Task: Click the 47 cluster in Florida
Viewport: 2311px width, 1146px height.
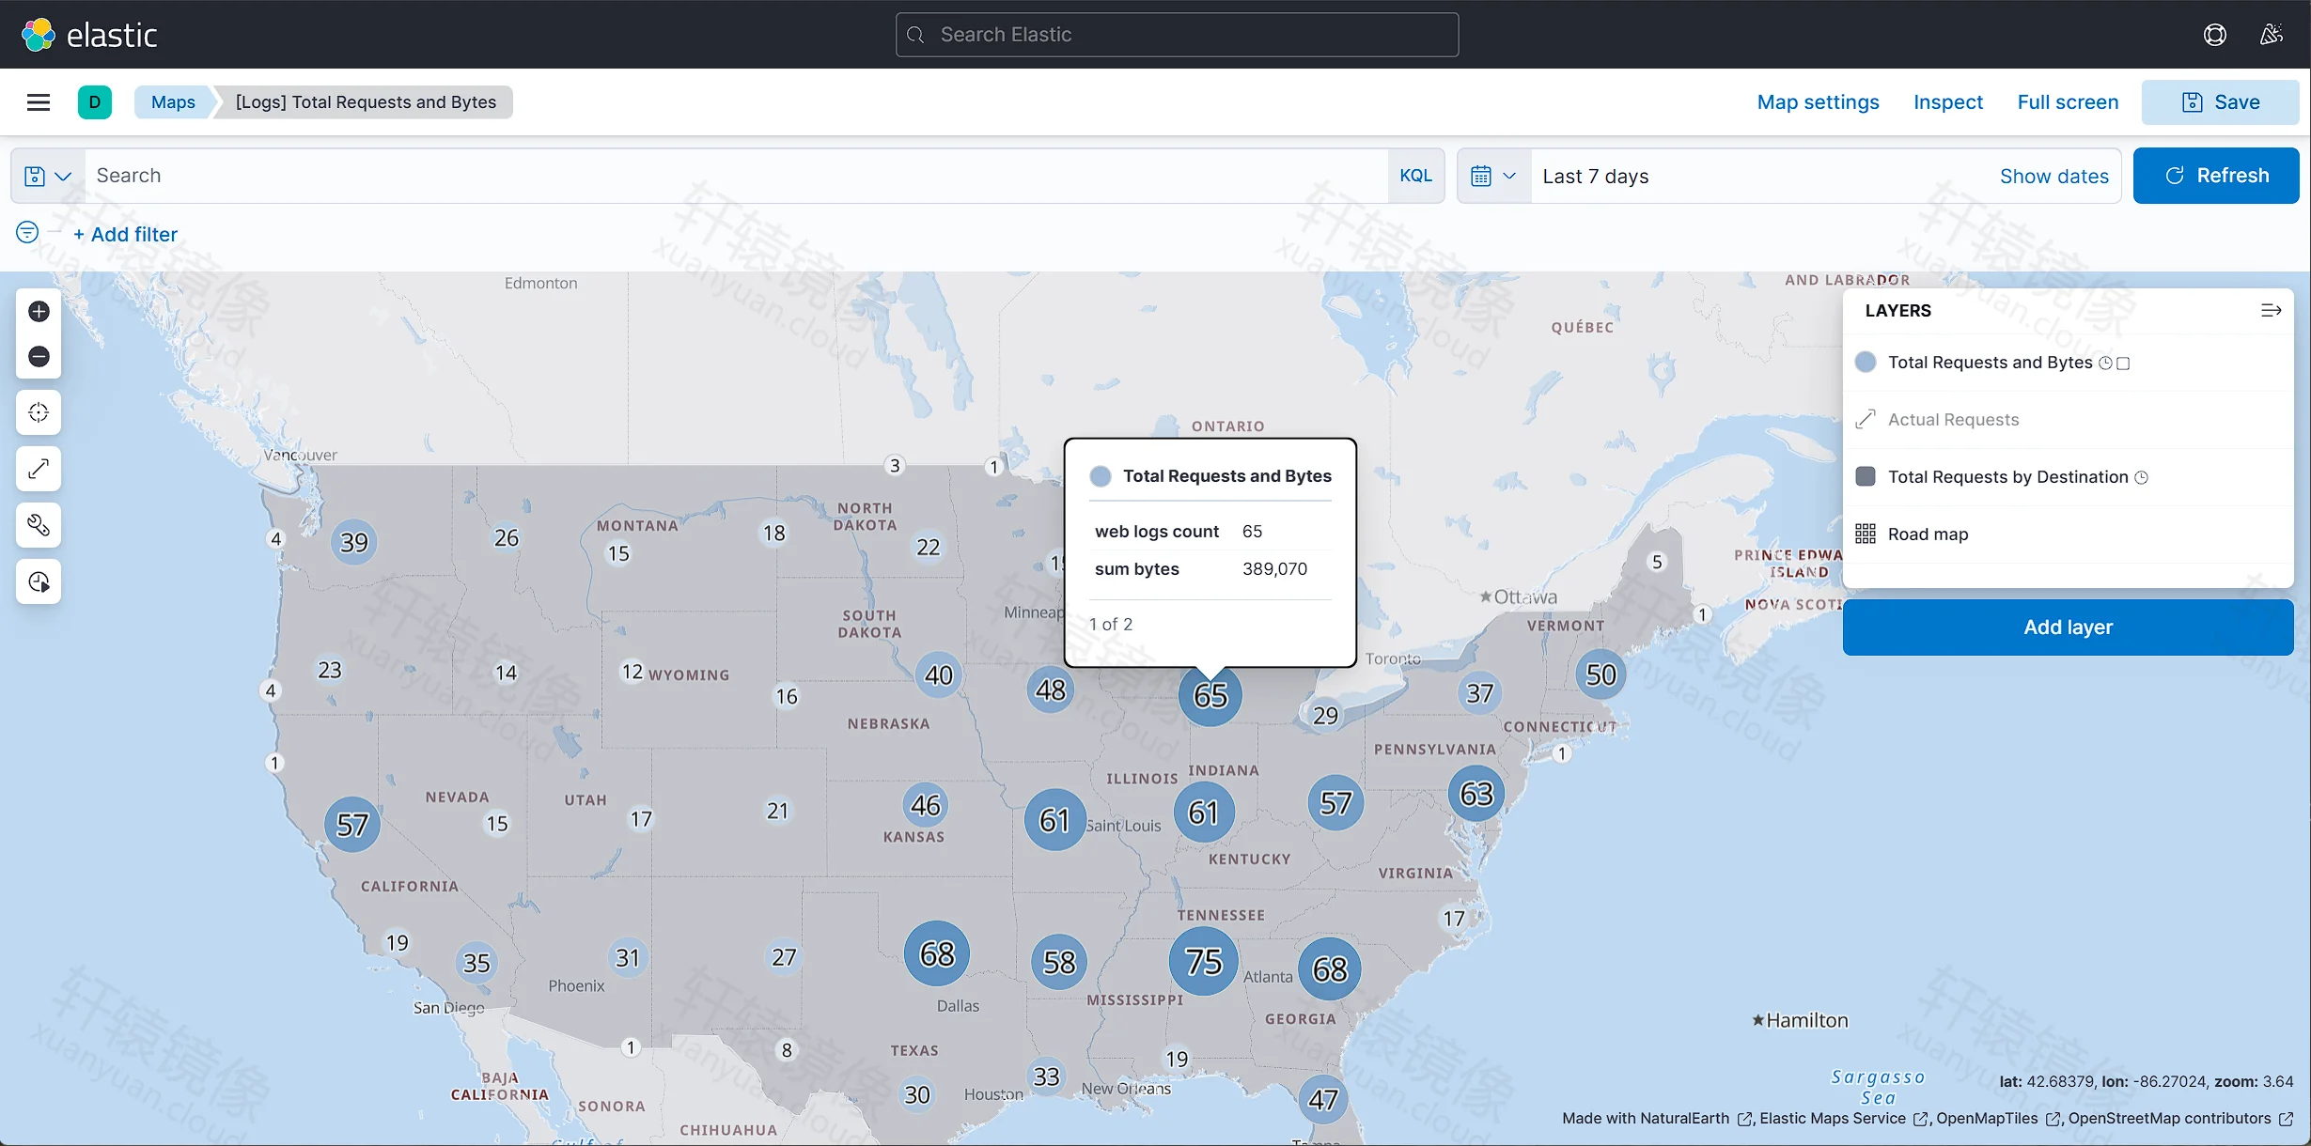Action: 1322,1099
